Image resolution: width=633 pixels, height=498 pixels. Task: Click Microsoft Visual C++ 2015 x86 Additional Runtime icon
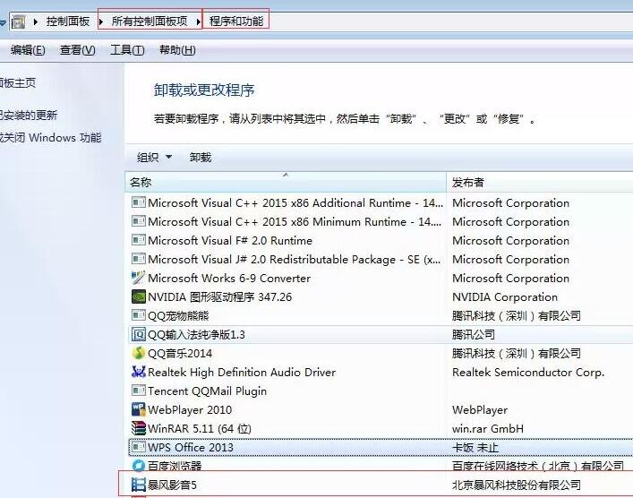139,202
